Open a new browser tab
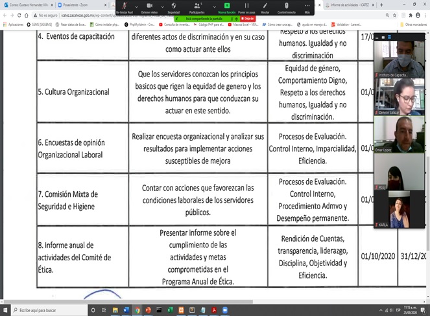430x316 pixels. [381, 5]
